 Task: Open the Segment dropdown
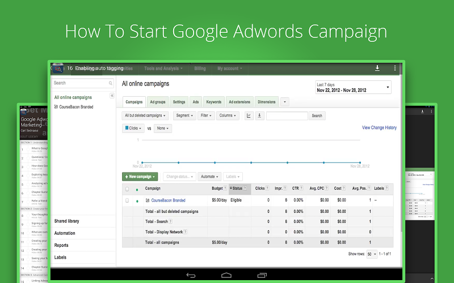pyautogui.click(x=184, y=115)
